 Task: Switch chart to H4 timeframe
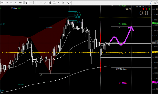click(7, 3)
